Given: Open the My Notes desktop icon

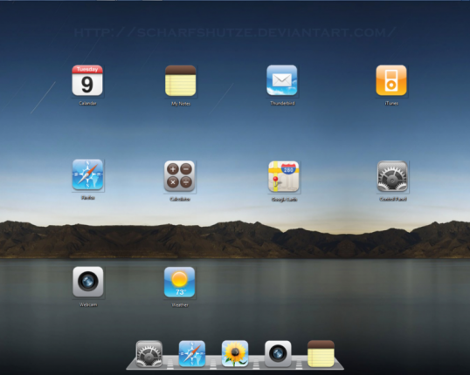Looking at the screenshot, I should [181, 81].
